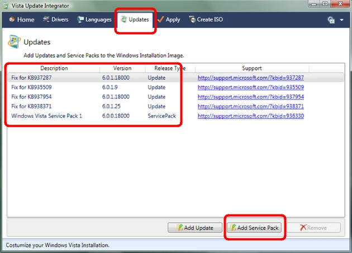Open the Languages tab

(x=94, y=20)
